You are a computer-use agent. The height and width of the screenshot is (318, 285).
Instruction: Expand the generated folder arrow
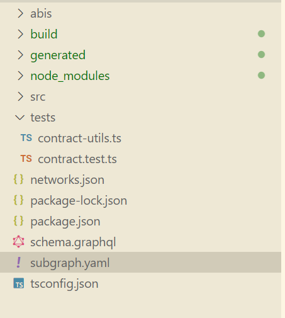point(20,55)
